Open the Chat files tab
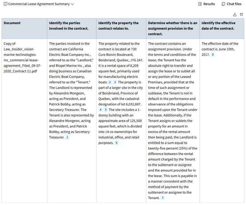 [x=232, y=4]
